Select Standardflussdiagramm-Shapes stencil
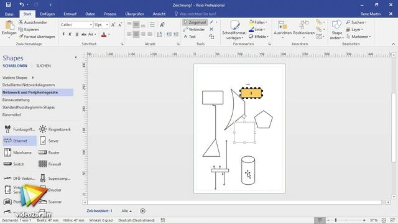 (x=29, y=107)
